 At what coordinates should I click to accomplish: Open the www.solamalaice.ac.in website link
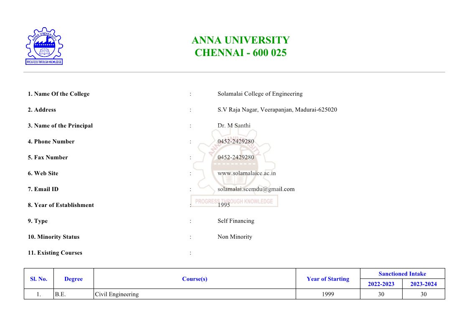click(246, 173)
